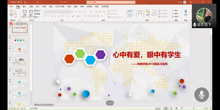Expand the Layout (版式) dropdown

pos(38,11)
